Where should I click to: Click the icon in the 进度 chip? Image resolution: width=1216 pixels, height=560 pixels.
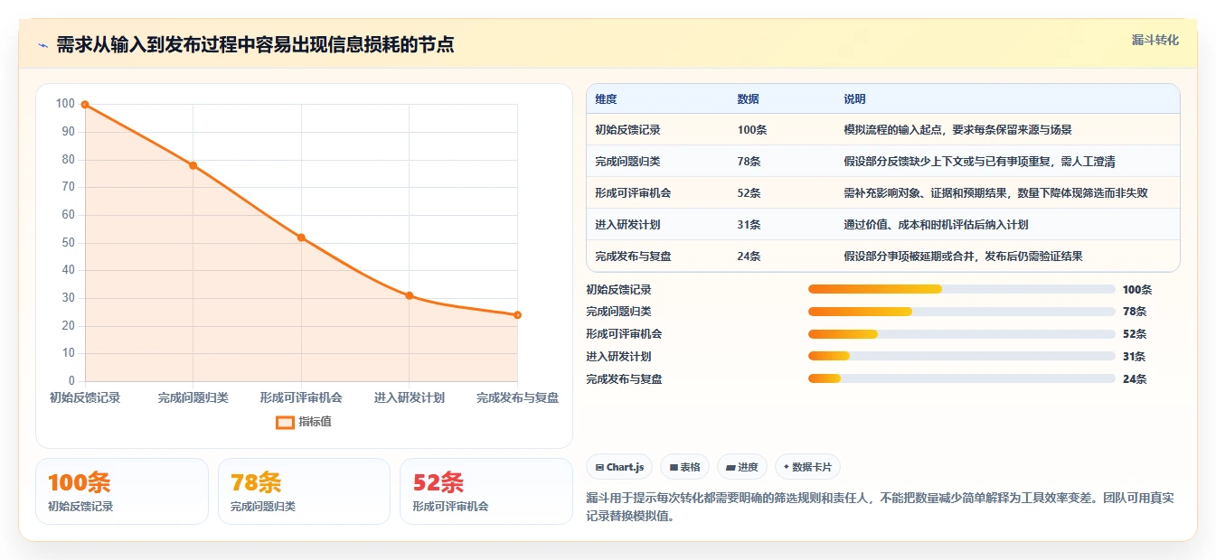(x=731, y=468)
